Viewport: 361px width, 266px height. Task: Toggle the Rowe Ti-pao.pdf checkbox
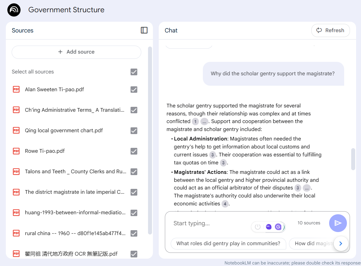(x=134, y=151)
